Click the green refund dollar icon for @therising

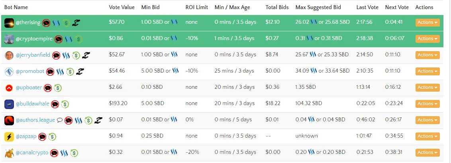point(66,23)
